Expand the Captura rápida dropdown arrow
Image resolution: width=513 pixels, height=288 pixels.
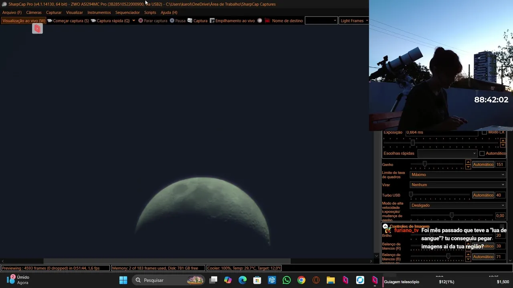point(133,20)
